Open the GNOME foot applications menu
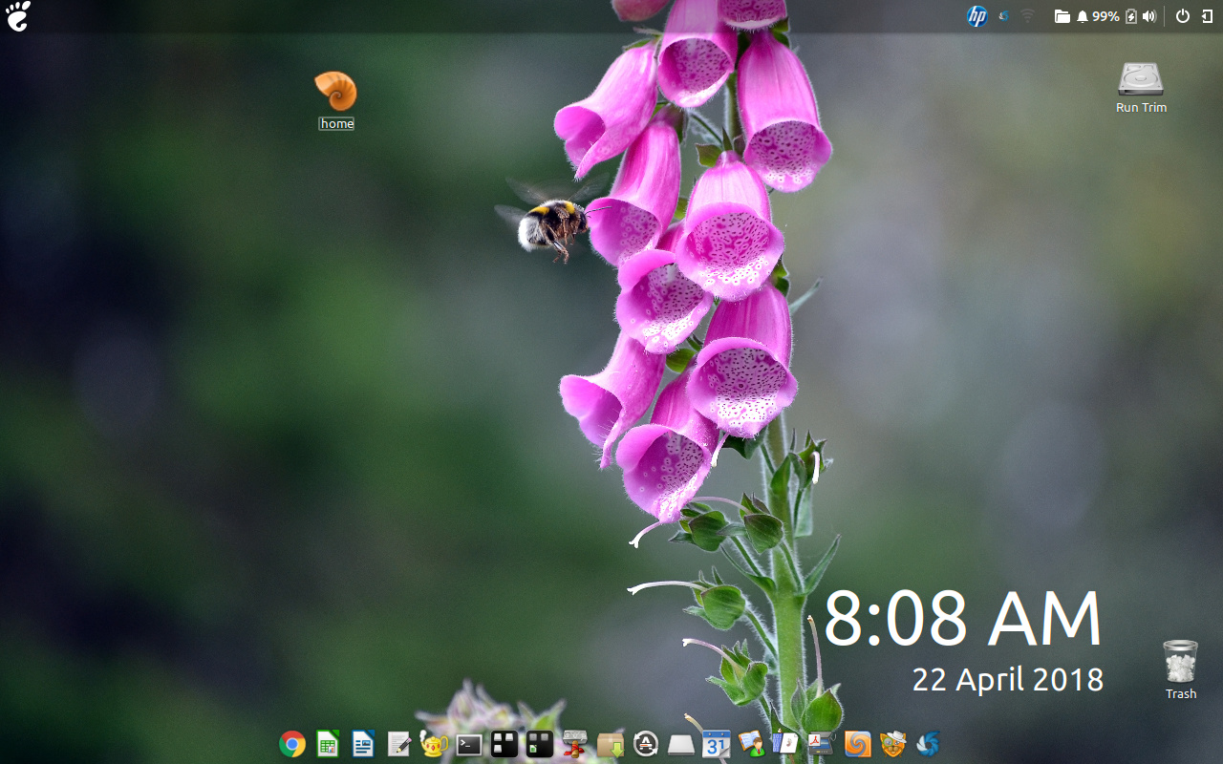 coord(18,16)
